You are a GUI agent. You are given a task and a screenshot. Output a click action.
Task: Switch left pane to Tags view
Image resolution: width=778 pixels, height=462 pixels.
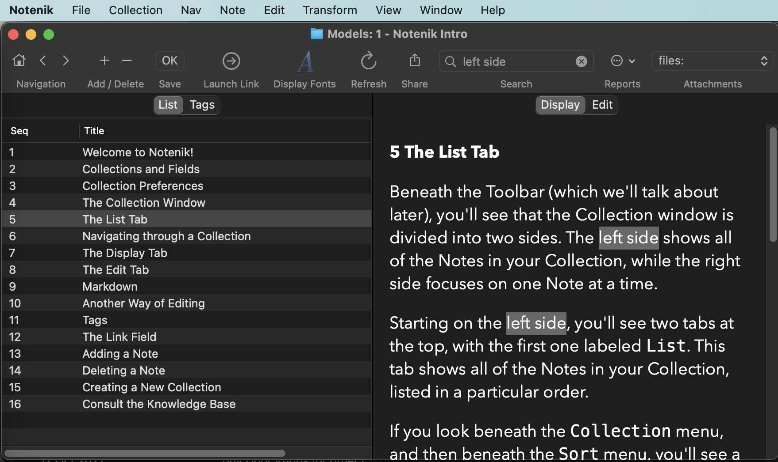pos(202,105)
